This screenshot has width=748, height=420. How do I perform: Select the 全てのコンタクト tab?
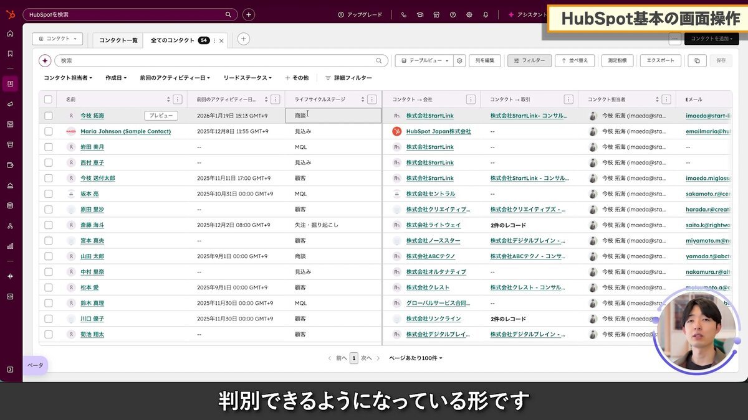coord(173,40)
